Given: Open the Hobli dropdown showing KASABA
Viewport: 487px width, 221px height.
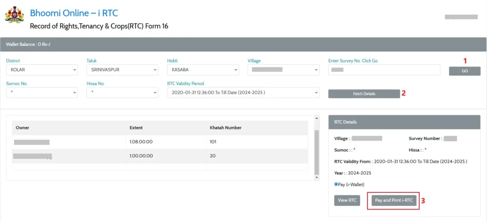Looking at the screenshot, I should coord(203,70).
